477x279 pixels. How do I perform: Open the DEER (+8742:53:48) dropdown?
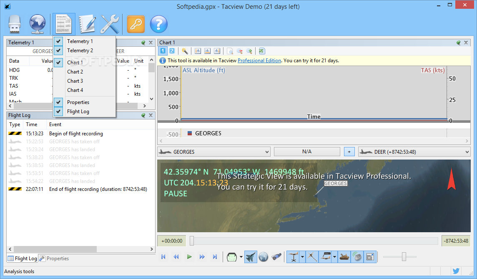414,152
